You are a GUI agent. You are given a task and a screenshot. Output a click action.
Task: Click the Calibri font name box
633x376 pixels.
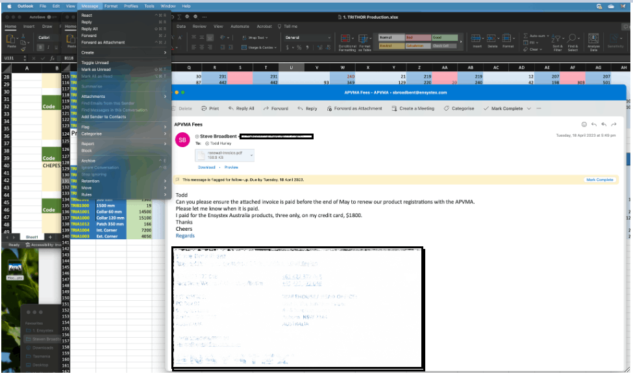[47, 38]
